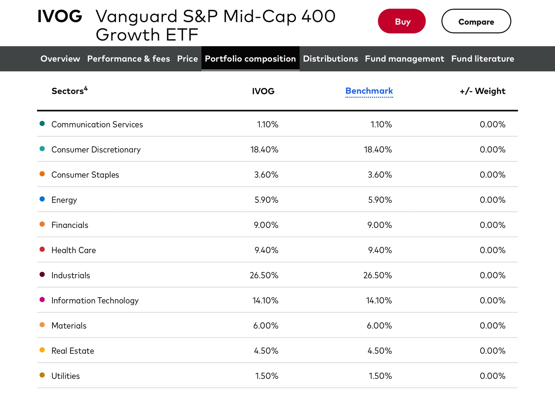The image size is (555, 395).
Task: Switch to Fund management tab
Action: [x=404, y=59]
